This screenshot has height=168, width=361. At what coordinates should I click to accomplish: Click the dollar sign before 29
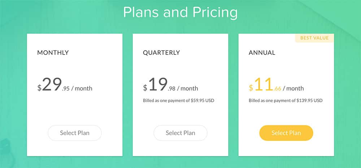point(39,88)
